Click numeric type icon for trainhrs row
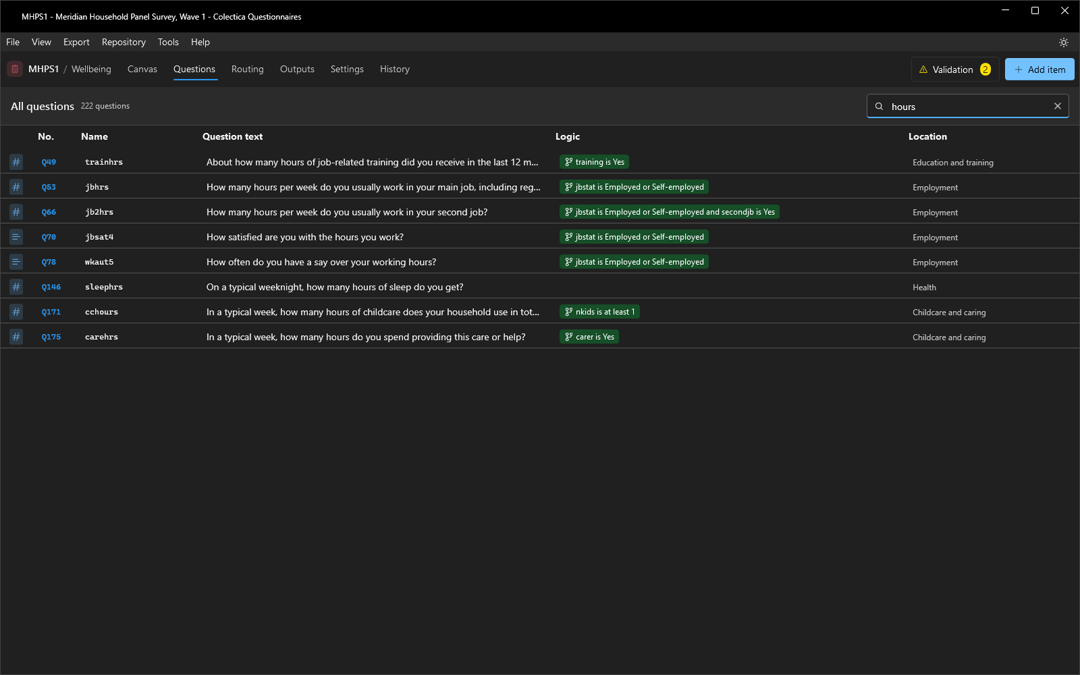This screenshot has height=675, width=1080. (x=16, y=162)
